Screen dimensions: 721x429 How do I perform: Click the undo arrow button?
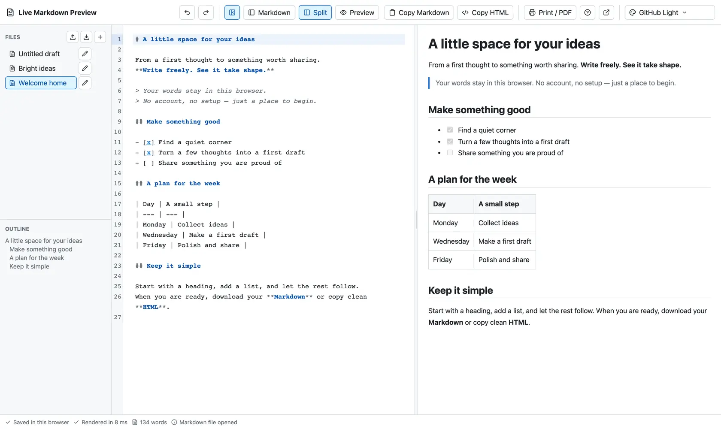click(x=187, y=12)
